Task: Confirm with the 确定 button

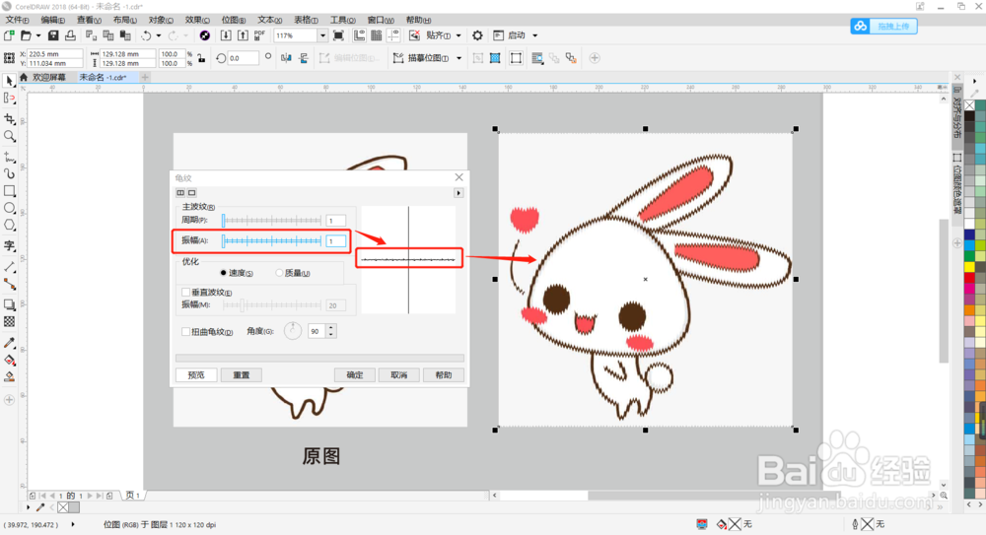Action: click(355, 374)
